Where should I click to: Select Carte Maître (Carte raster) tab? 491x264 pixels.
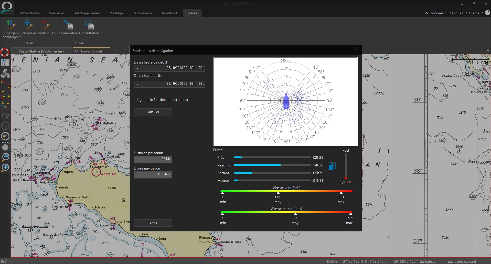click(x=41, y=51)
